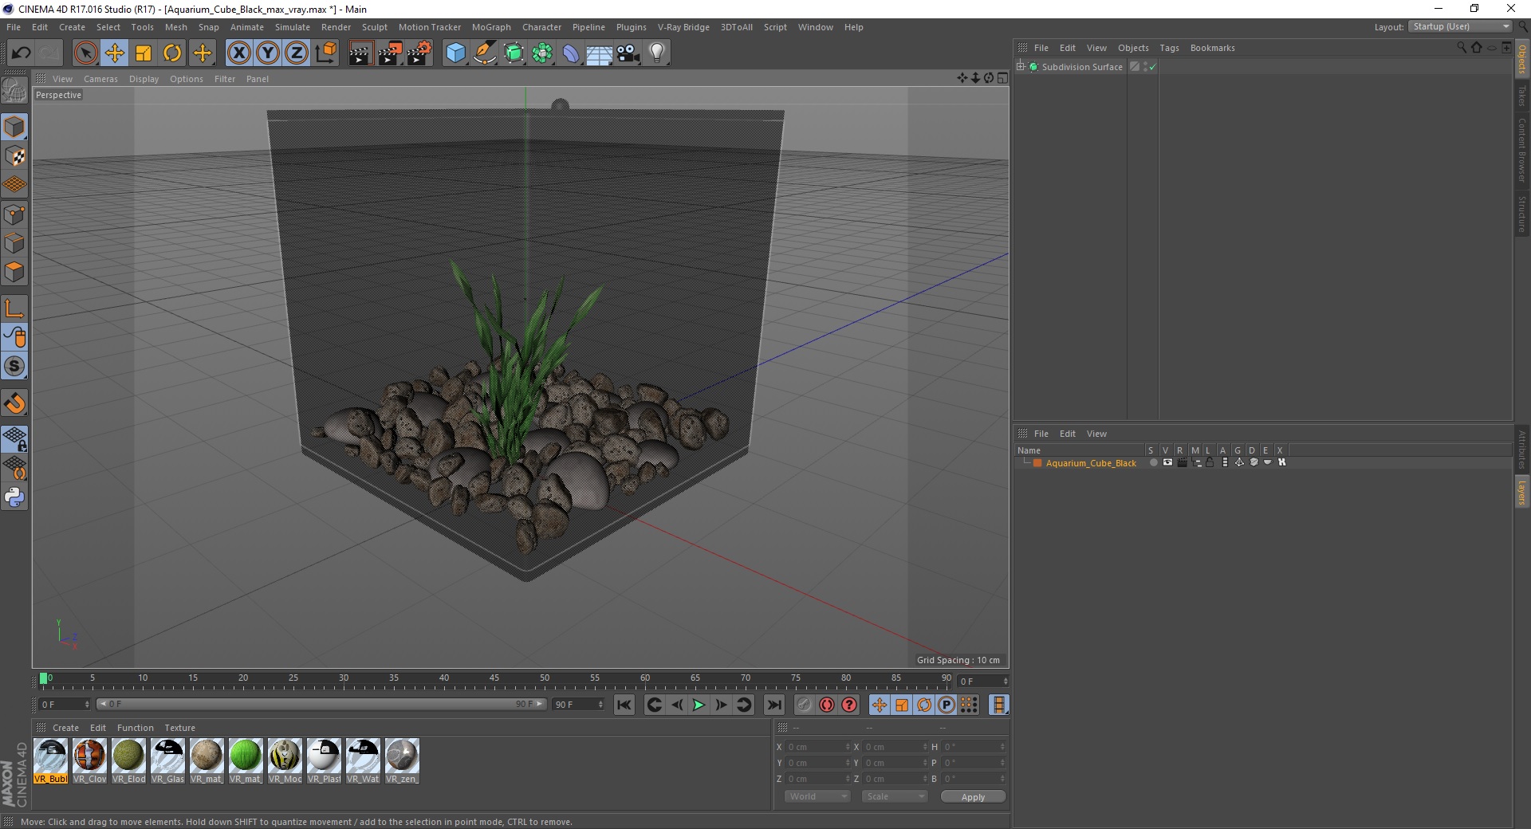
Task: Select the Aquarium_Cube_Black layer name
Action: 1091,463
